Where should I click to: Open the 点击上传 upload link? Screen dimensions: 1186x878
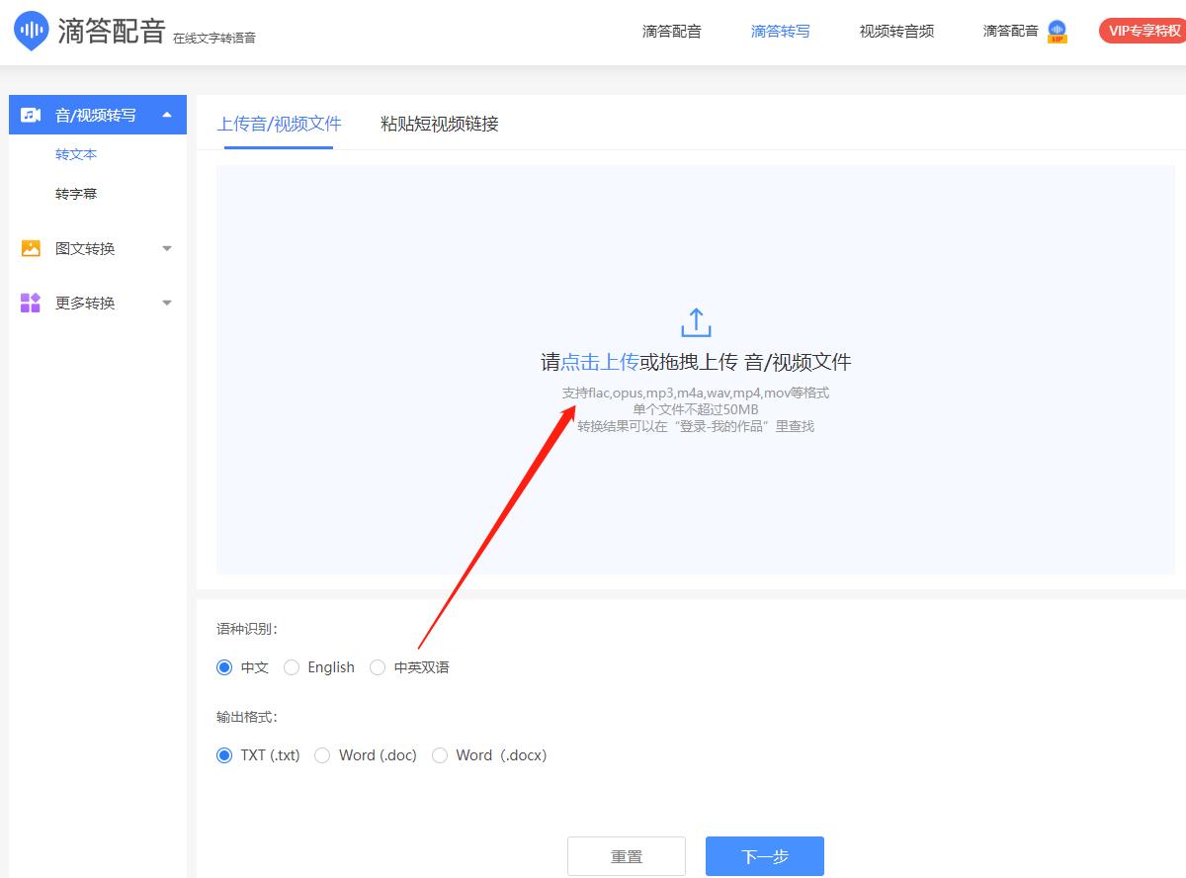point(597,362)
